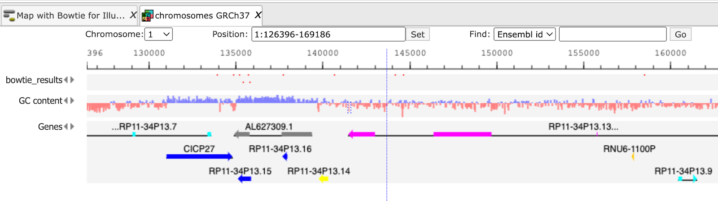This screenshot has width=718, height=201.
Task: Click the CICP27 gene label
Action: (x=199, y=149)
